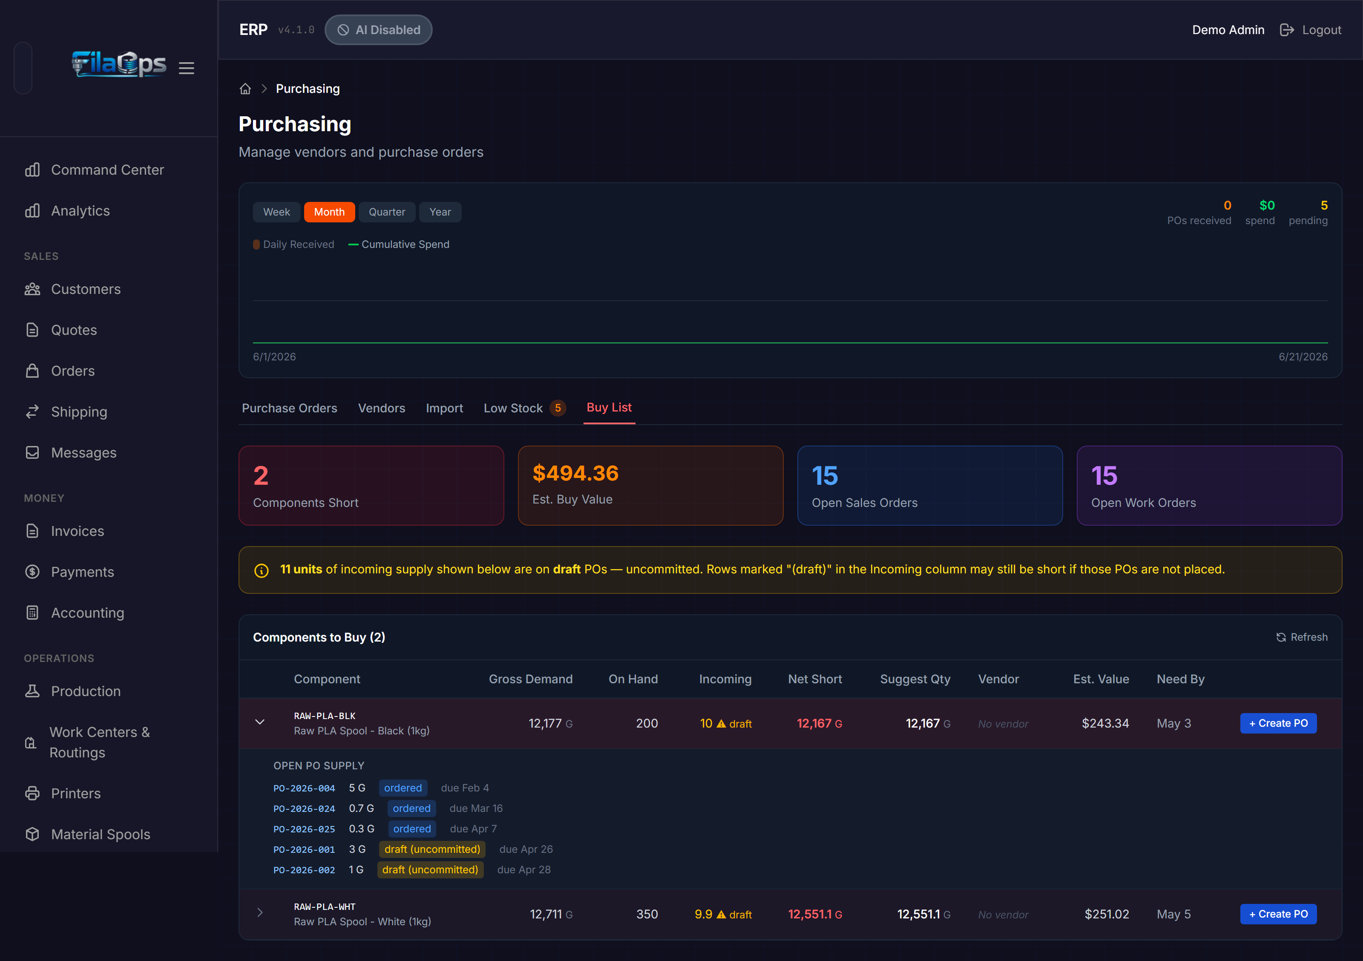Image resolution: width=1363 pixels, height=961 pixels.
Task: Click the Shipping arrows icon
Action: (32, 412)
